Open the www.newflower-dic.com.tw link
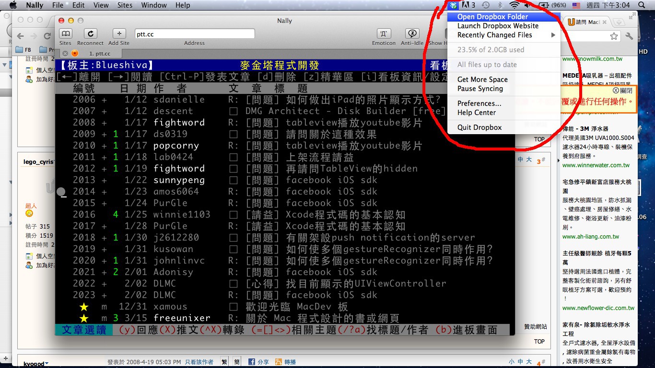 point(598,308)
